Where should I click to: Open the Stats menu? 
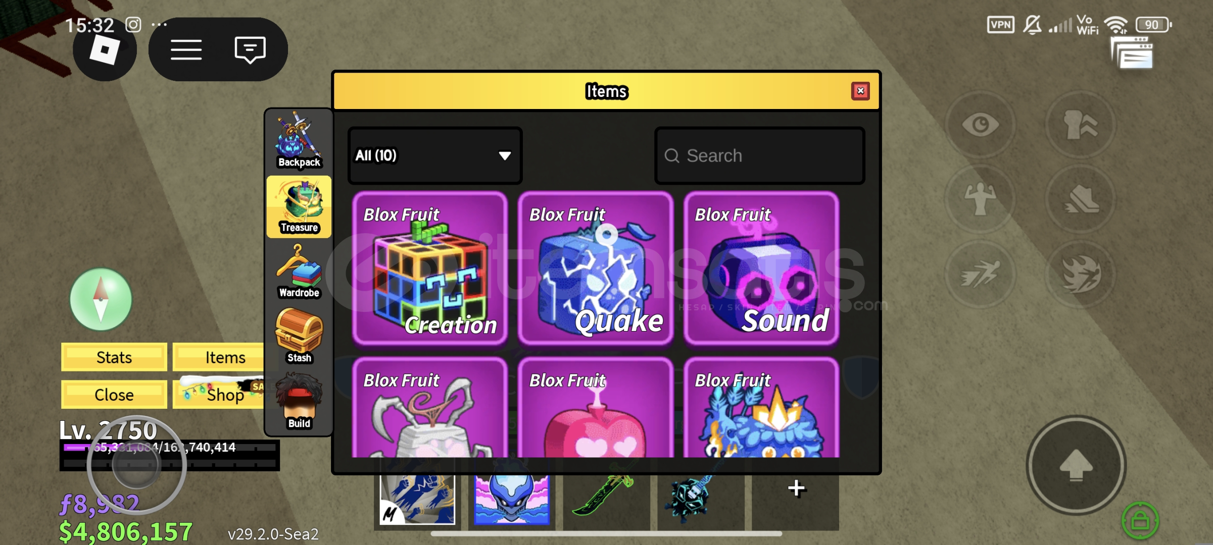[114, 357]
